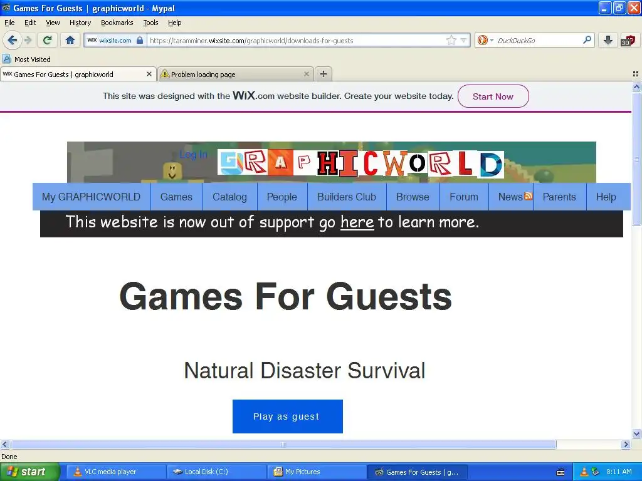
Task: Click the vertical scrollbar down arrow
Action: [636, 434]
